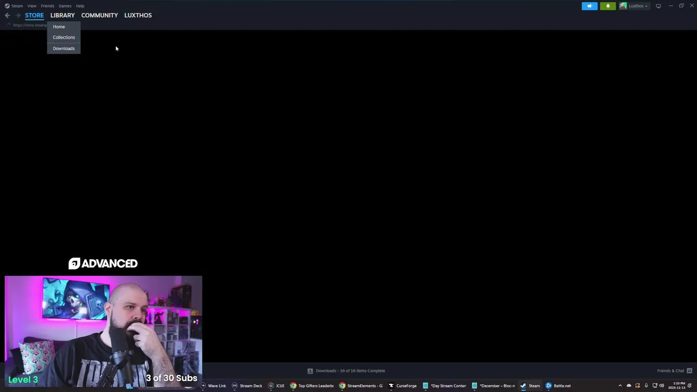This screenshot has width=697, height=392.
Task: Click the downloads icon in bottom bar
Action: (x=310, y=371)
